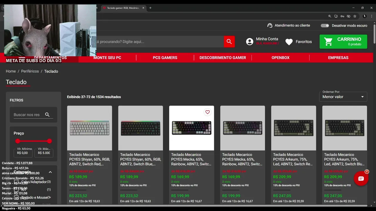Go to Periféricos breadcrumb link

(30, 71)
